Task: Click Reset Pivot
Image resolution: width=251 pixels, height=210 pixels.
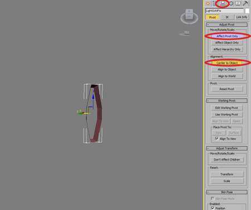Action: pyautogui.click(x=227, y=89)
